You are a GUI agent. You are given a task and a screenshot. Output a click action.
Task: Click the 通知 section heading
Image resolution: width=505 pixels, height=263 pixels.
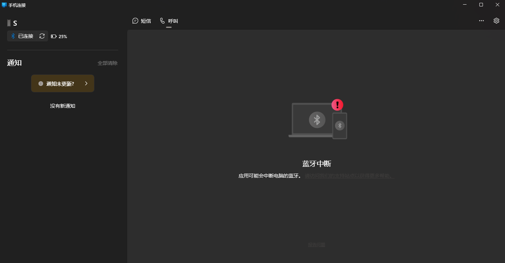(x=15, y=63)
